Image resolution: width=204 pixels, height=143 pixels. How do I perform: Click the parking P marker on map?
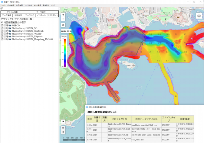click(x=110, y=15)
